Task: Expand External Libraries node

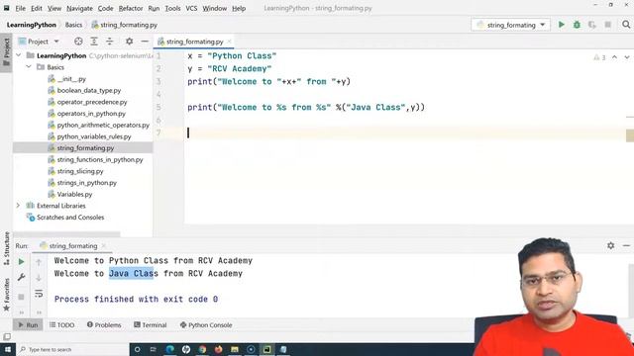Action: click(x=18, y=206)
